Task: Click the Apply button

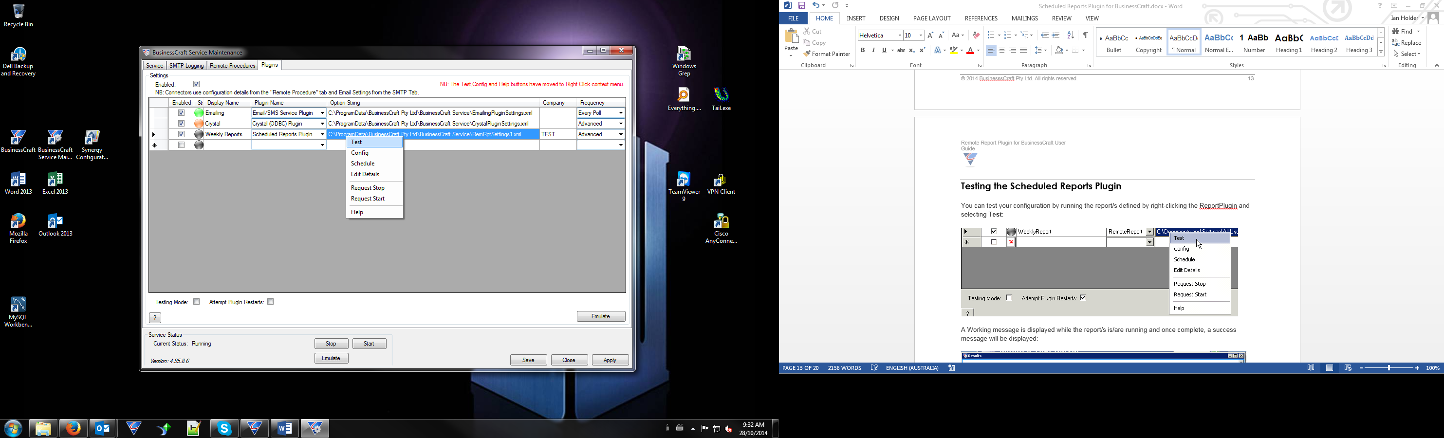Action: (611, 360)
